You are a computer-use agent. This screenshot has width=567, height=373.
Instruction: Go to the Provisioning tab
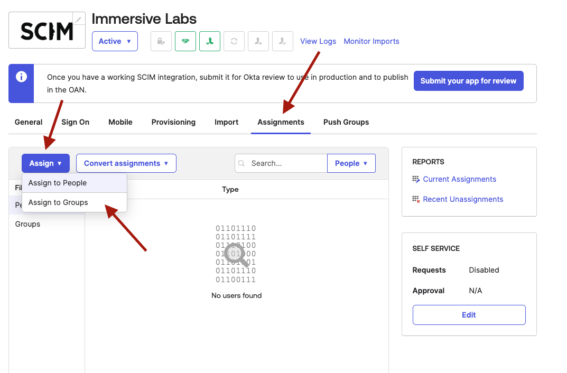(x=173, y=122)
